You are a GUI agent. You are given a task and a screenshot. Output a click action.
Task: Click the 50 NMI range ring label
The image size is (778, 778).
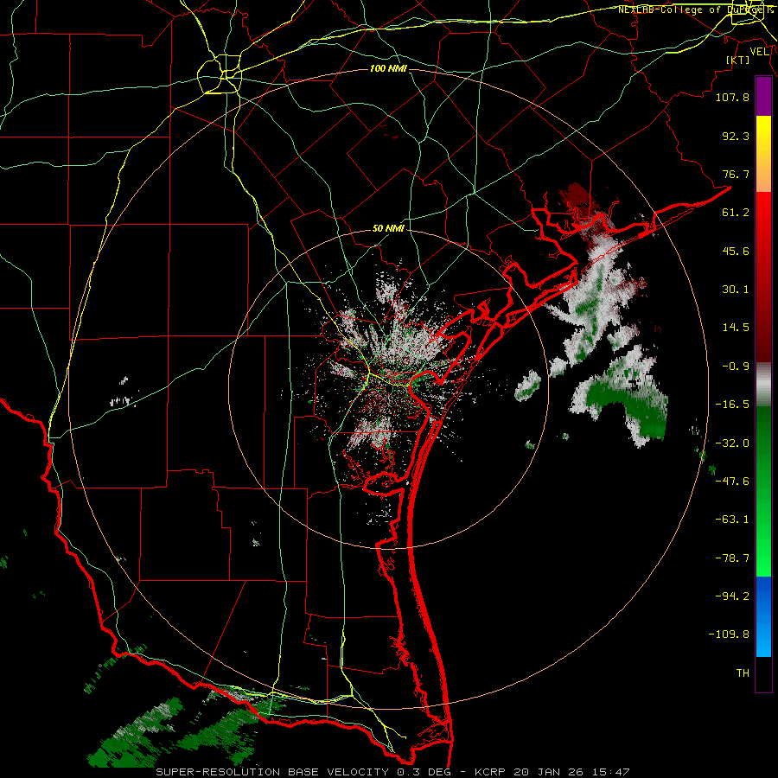click(x=388, y=228)
